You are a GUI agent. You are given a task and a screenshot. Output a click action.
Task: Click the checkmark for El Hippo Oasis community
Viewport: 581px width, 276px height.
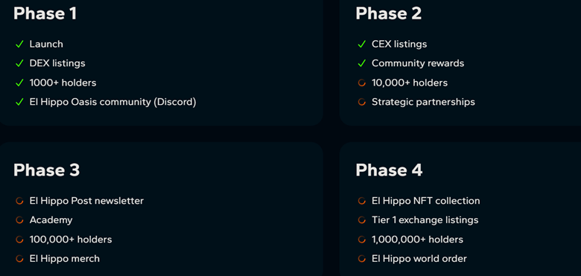click(x=19, y=102)
